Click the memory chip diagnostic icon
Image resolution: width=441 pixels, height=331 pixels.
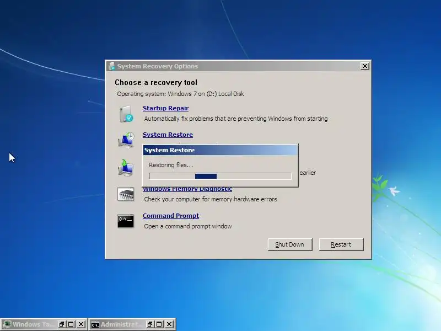point(126,194)
